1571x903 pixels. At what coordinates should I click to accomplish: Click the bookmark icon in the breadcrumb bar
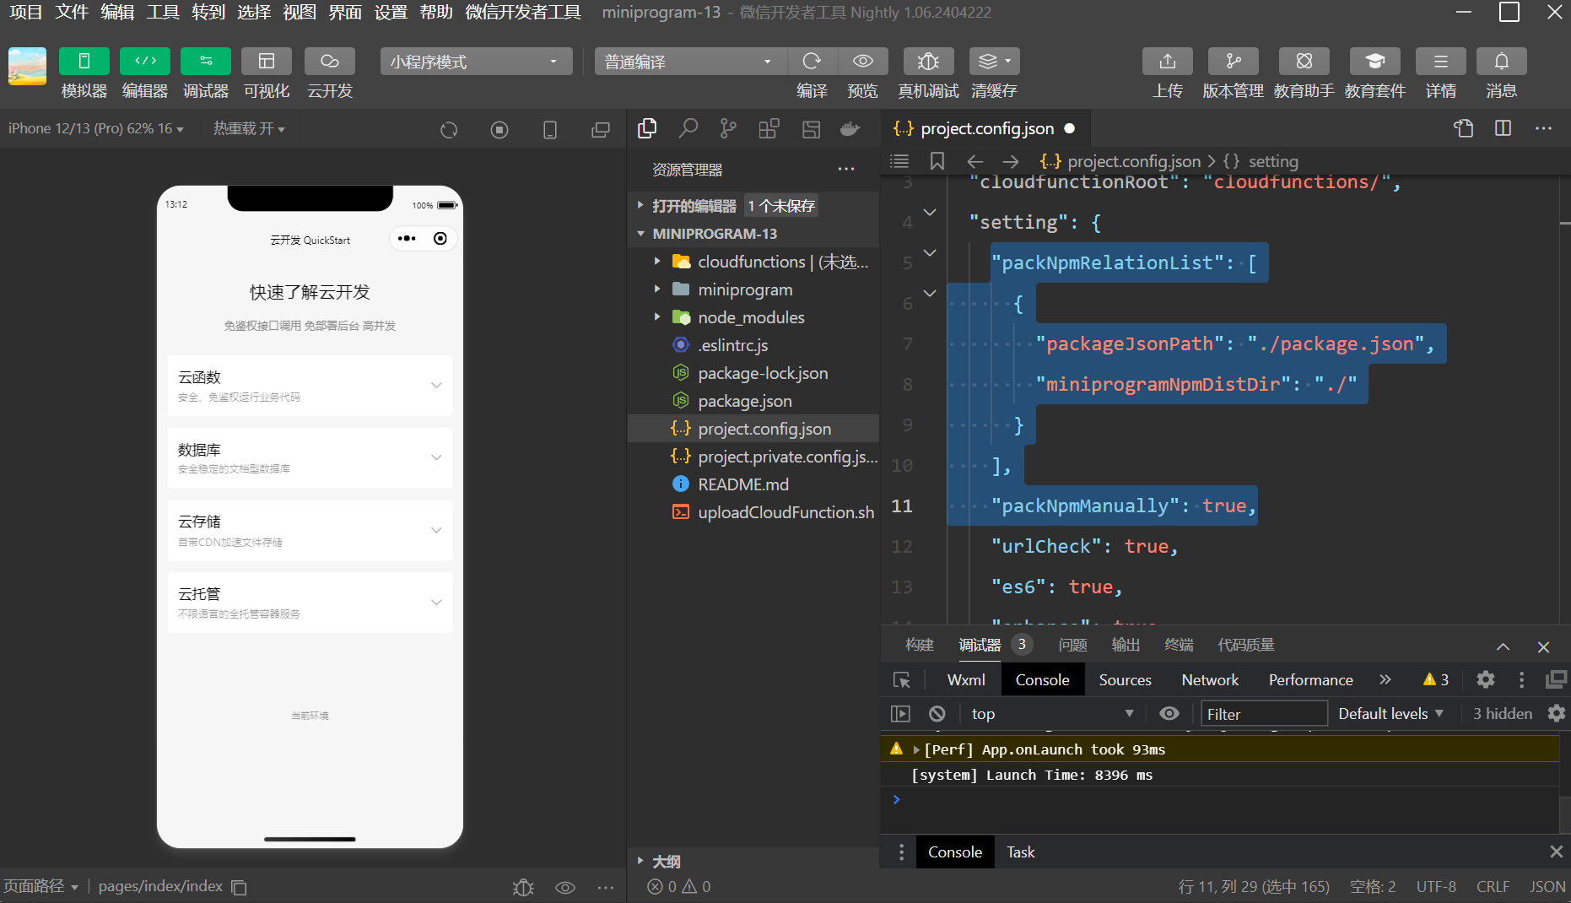tap(937, 161)
